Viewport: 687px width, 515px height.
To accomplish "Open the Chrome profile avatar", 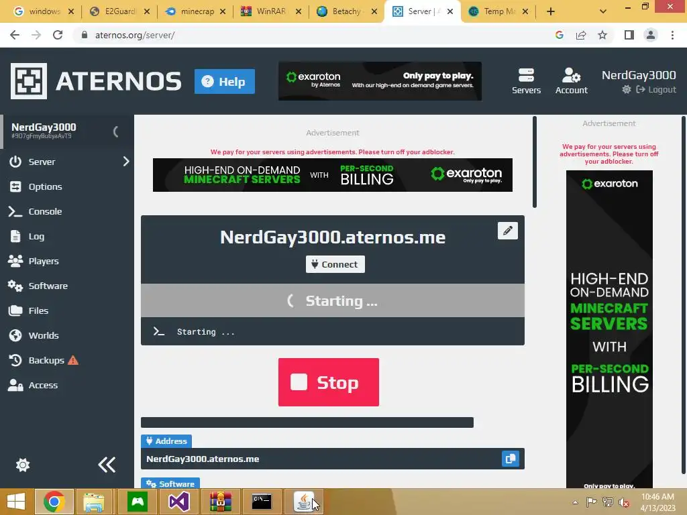I will 651,35.
